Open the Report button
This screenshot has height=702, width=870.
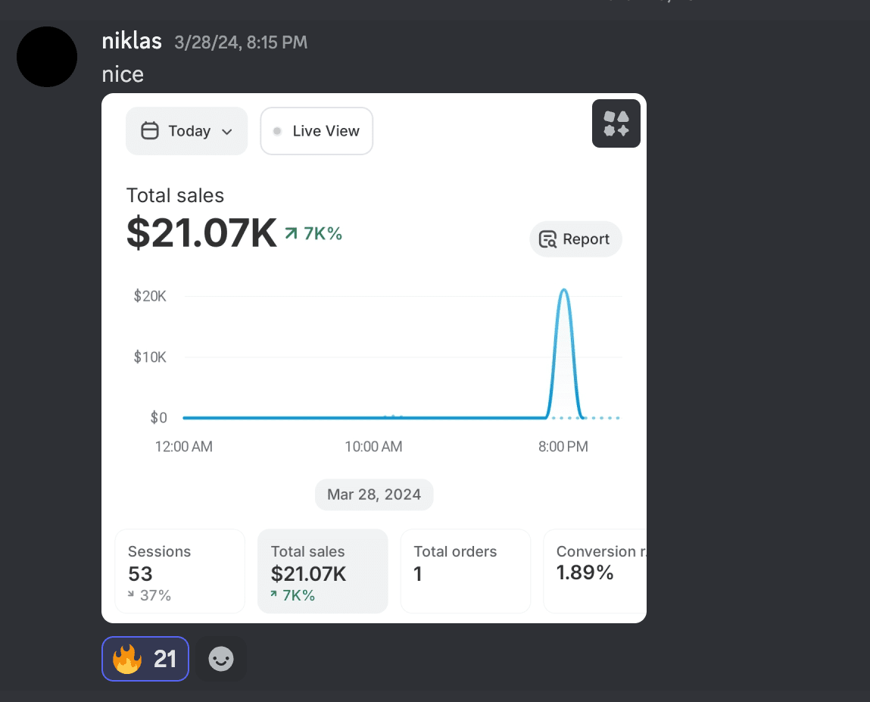coord(575,239)
